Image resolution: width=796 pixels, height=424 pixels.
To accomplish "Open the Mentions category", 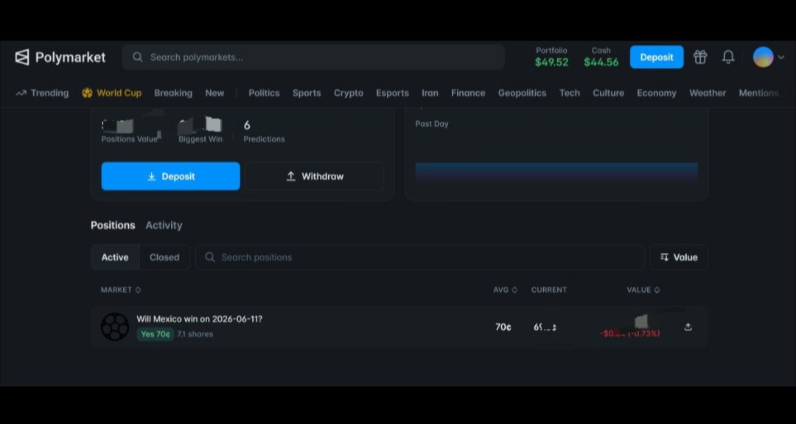I will 759,93.
